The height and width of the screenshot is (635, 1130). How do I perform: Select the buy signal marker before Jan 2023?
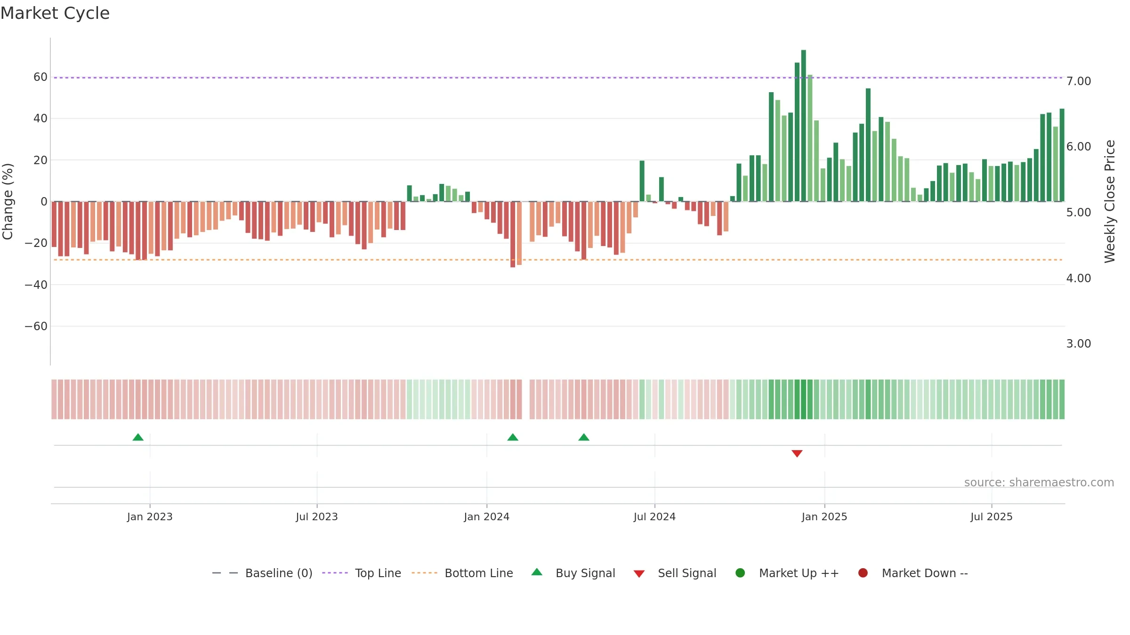pyautogui.click(x=138, y=437)
